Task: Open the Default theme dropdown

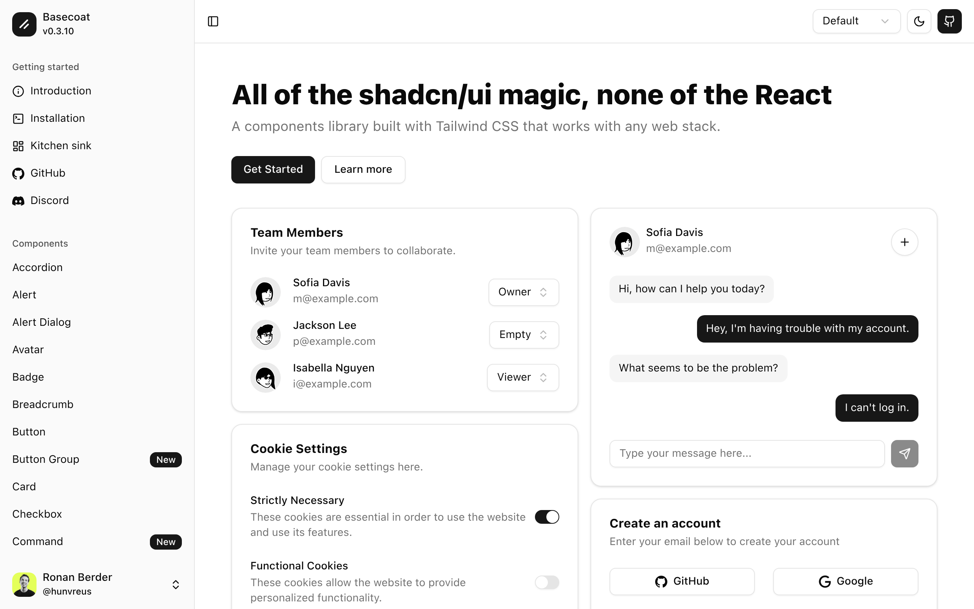Action: click(x=856, y=21)
